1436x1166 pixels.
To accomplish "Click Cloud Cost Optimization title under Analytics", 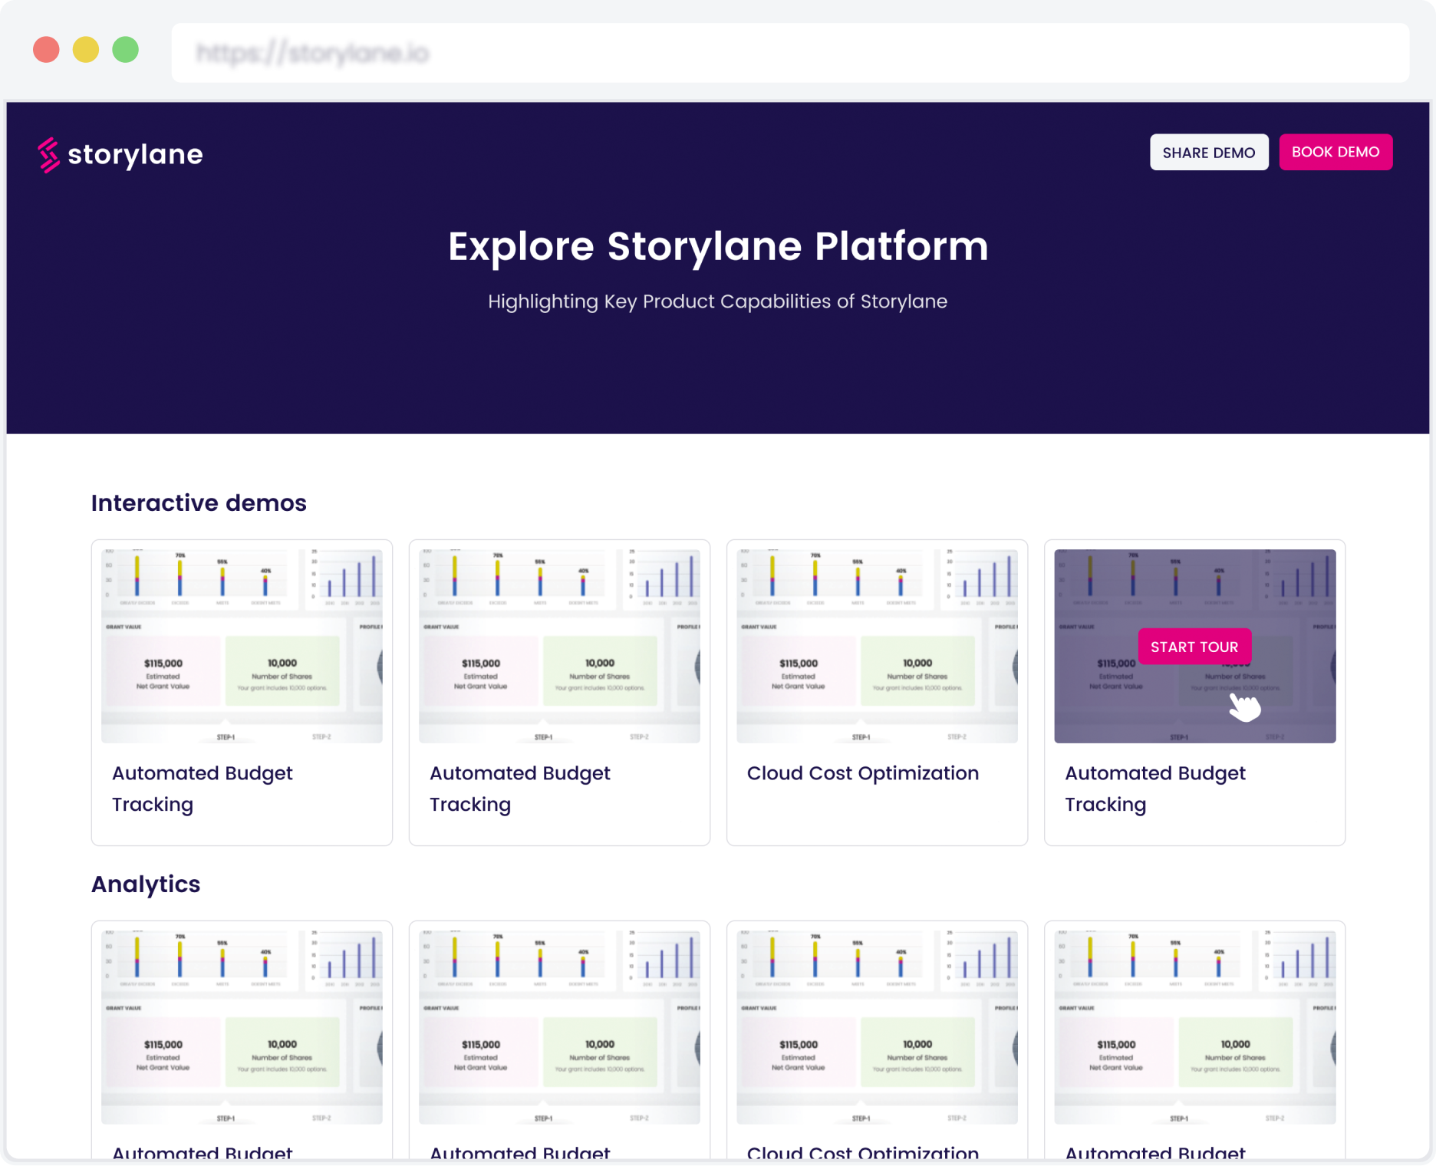I will pyautogui.click(x=863, y=1152).
